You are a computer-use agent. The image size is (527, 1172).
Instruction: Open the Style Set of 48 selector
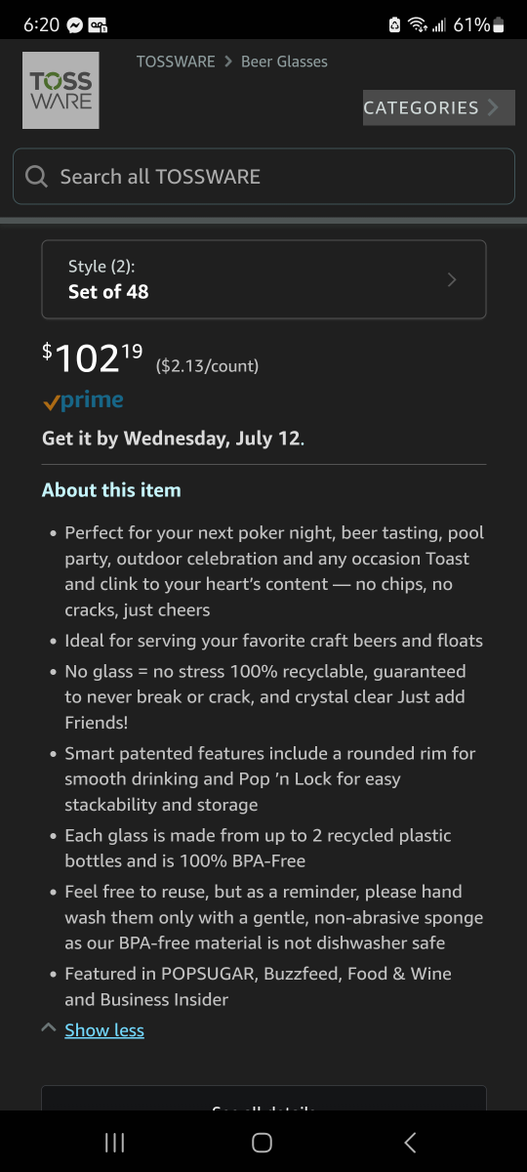point(263,279)
